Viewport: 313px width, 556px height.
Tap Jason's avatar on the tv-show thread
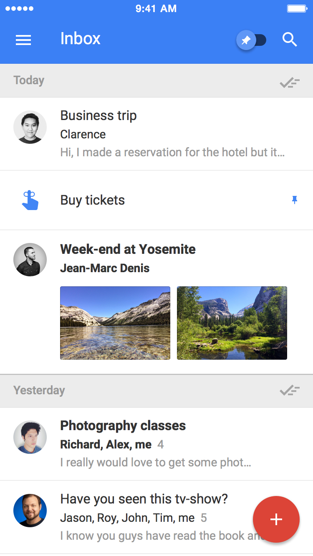(x=30, y=511)
